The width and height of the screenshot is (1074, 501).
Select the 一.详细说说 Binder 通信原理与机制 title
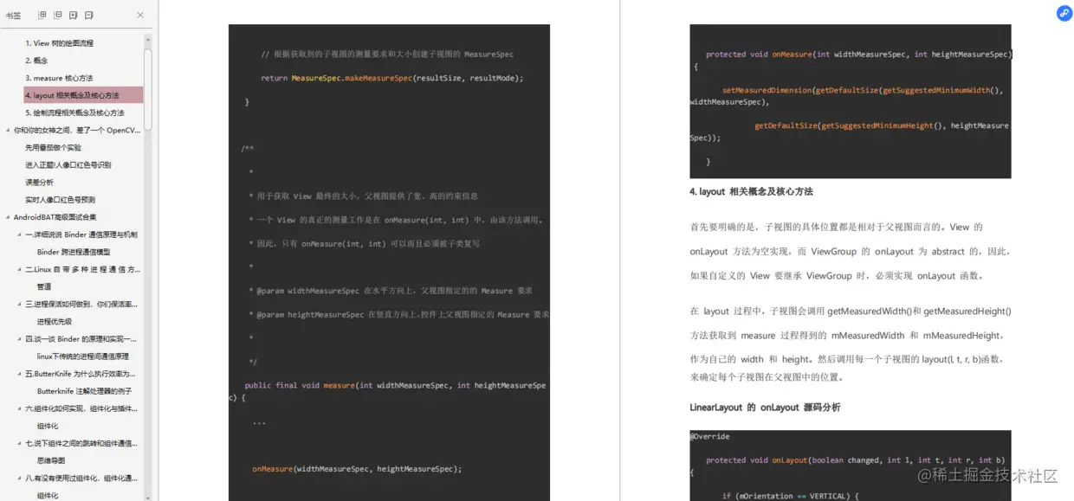coord(81,234)
